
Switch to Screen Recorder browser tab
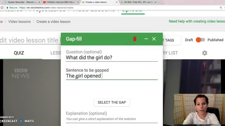[22, 2]
